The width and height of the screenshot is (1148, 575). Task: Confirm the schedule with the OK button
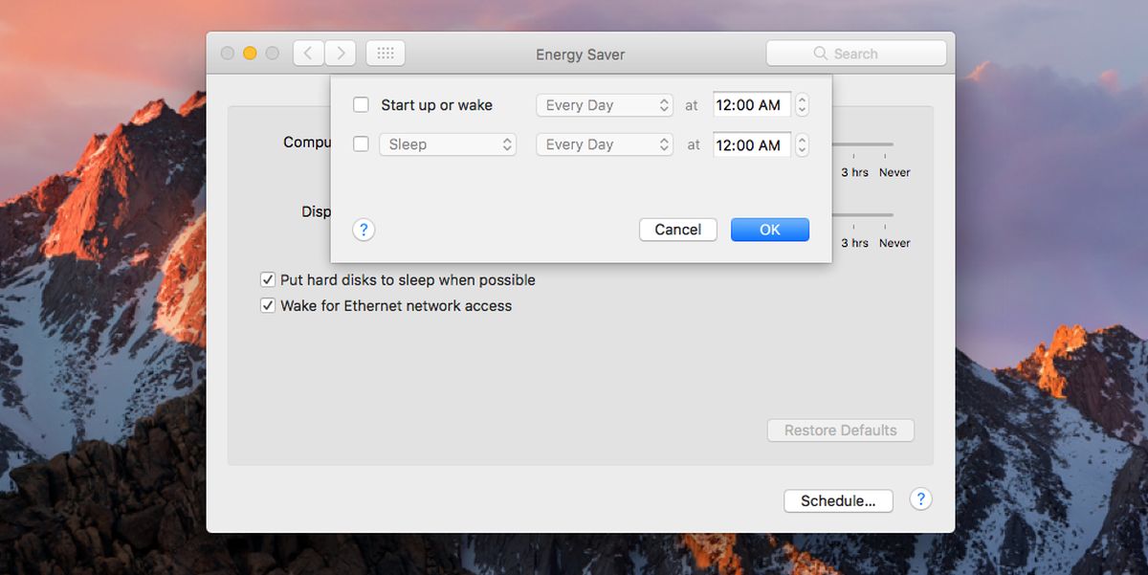point(770,230)
